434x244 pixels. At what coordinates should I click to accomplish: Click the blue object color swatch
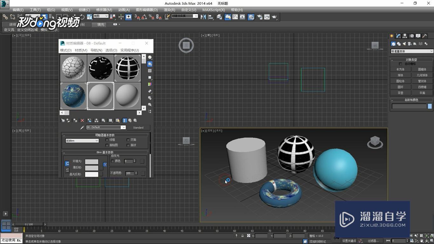(x=430, y=106)
